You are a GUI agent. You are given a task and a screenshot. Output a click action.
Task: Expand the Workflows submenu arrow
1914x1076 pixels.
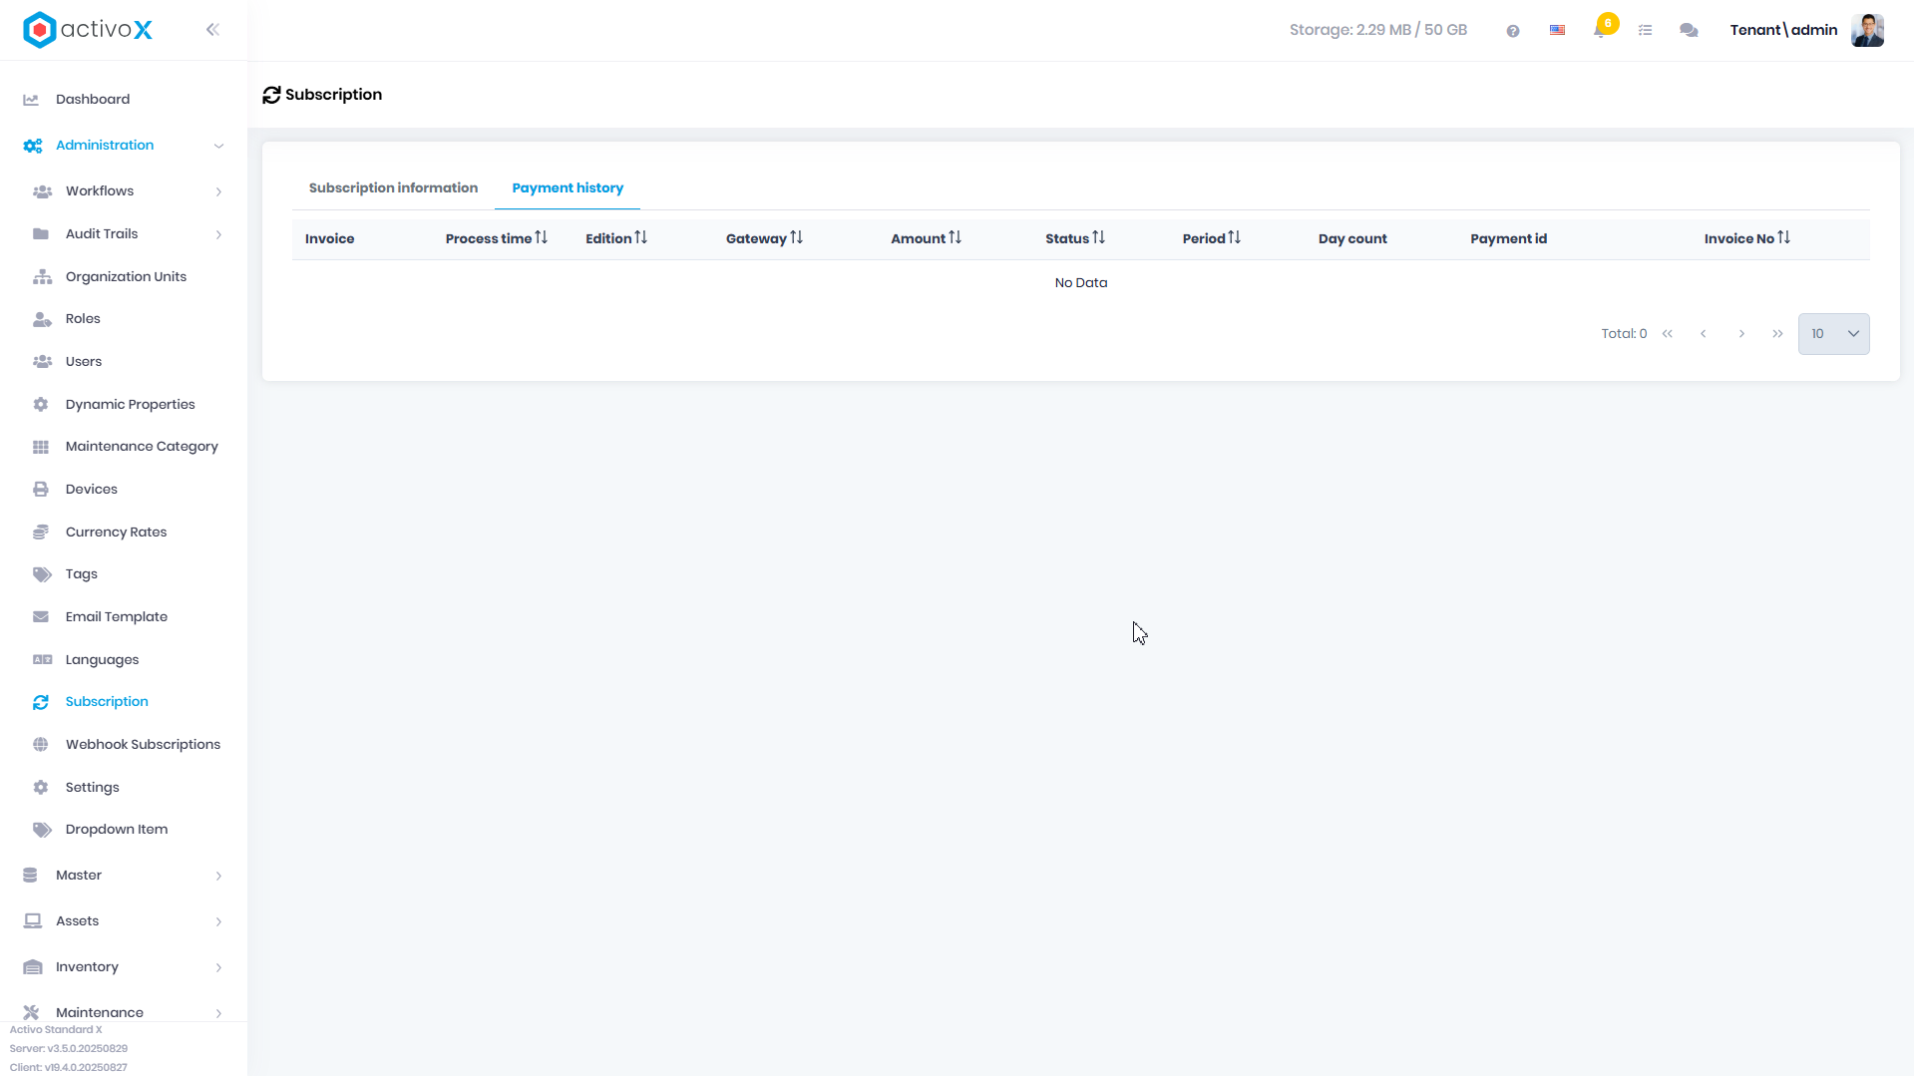click(x=218, y=191)
